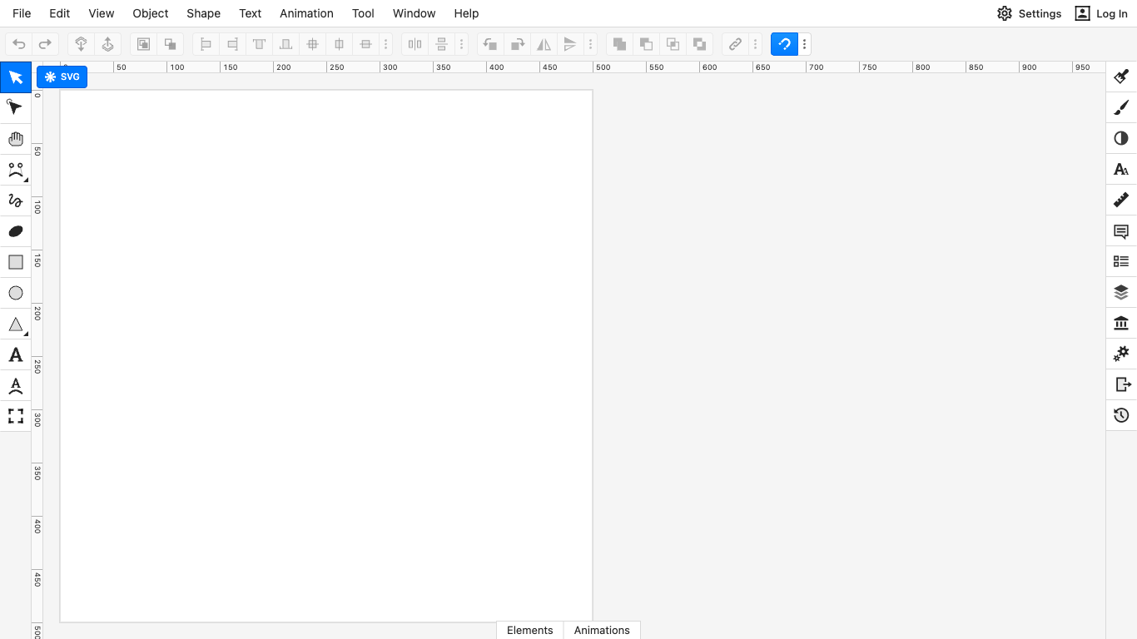Open the Geometry ruler panel
This screenshot has height=639, width=1137.
click(x=1121, y=200)
